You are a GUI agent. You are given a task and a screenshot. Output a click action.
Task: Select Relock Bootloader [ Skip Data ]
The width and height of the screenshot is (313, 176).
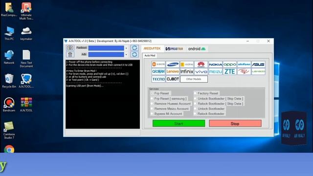point(219,104)
